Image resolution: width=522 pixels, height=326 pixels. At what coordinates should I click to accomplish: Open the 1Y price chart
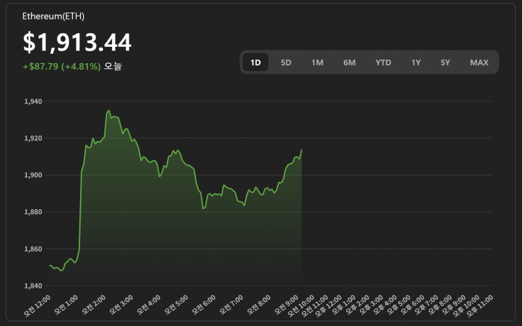(x=416, y=62)
